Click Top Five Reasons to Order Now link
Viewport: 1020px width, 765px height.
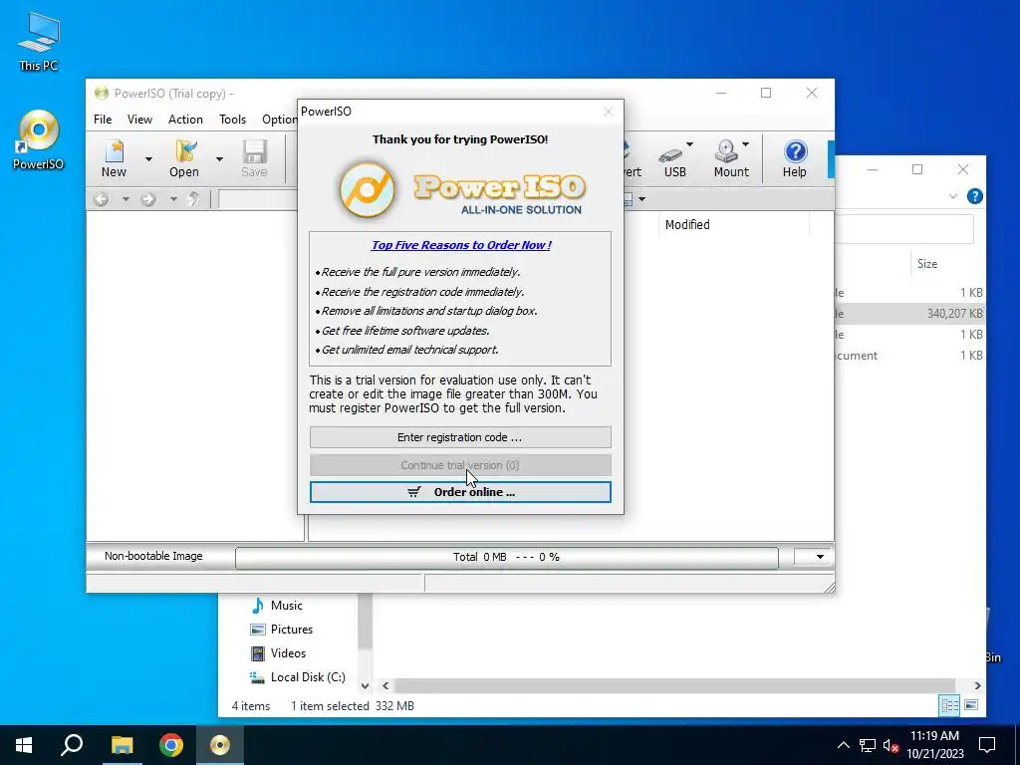pyautogui.click(x=461, y=245)
